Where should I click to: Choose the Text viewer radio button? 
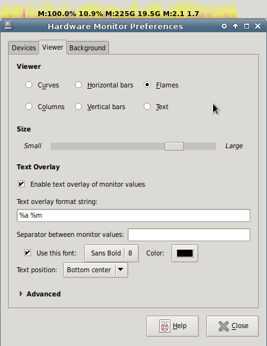[x=147, y=107]
